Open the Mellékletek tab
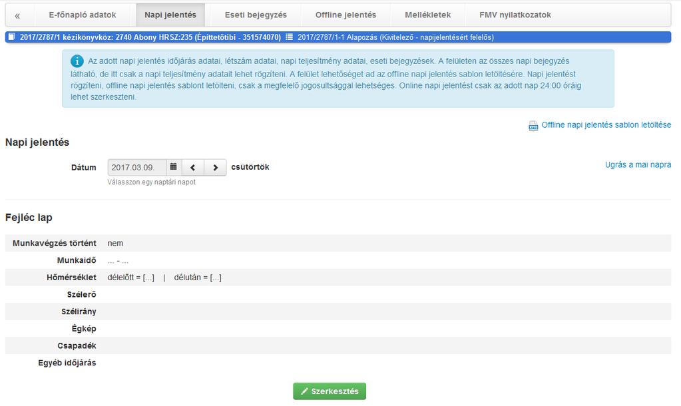This screenshot has width=681, height=406. 428,15
